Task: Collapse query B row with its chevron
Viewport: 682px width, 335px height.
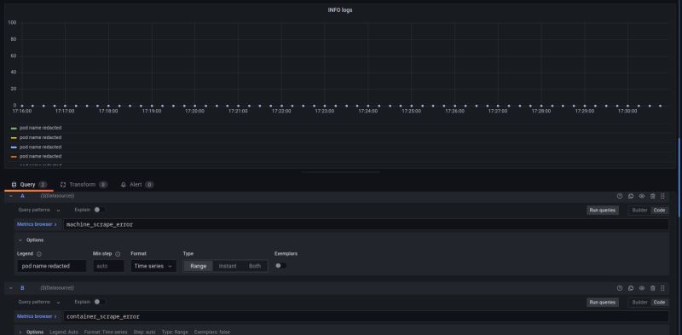Action: pyautogui.click(x=11, y=288)
